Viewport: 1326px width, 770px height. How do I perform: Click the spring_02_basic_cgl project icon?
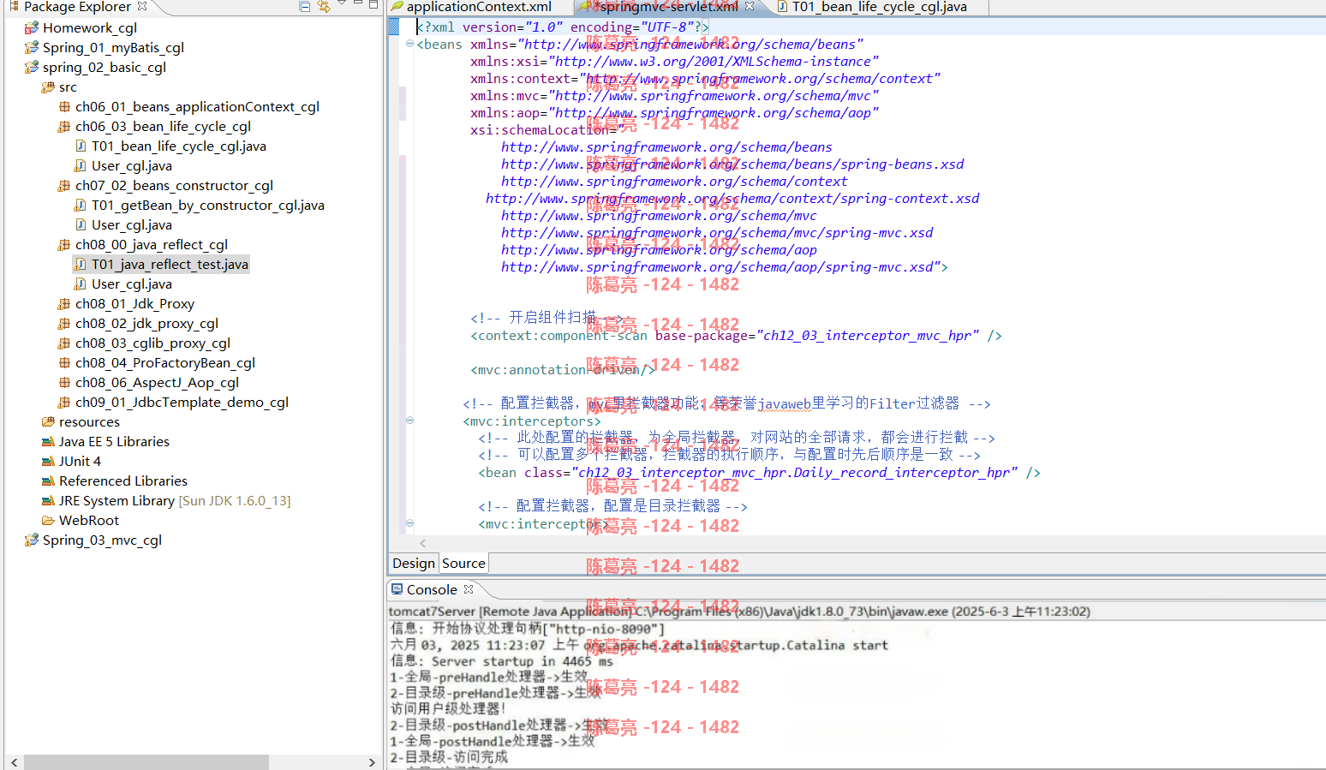32,67
